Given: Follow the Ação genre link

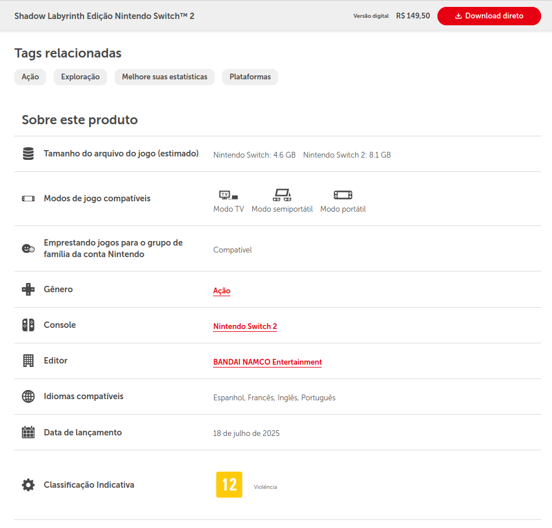Looking at the screenshot, I should pyautogui.click(x=222, y=291).
